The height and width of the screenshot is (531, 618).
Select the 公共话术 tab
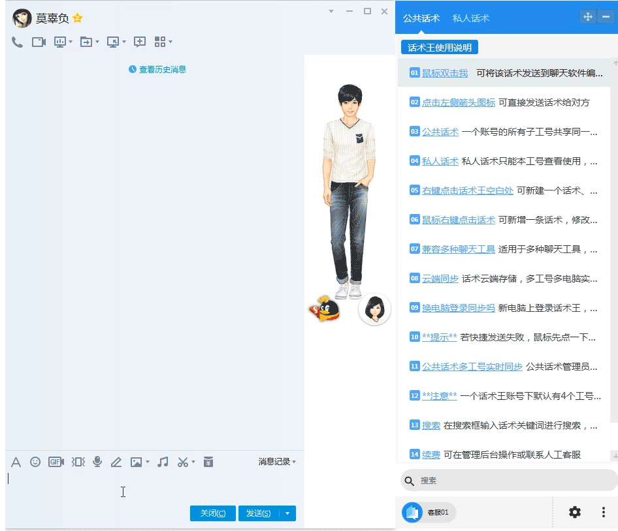click(x=421, y=18)
